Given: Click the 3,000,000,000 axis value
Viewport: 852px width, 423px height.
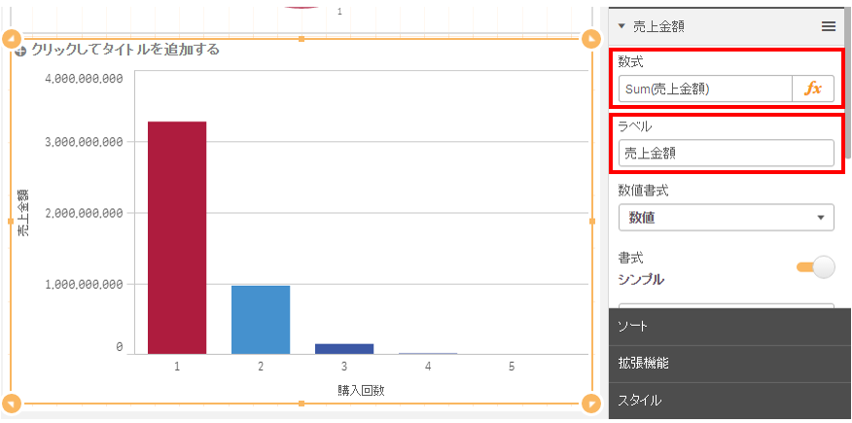Looking at the screenshot, I should pos(85,142).
